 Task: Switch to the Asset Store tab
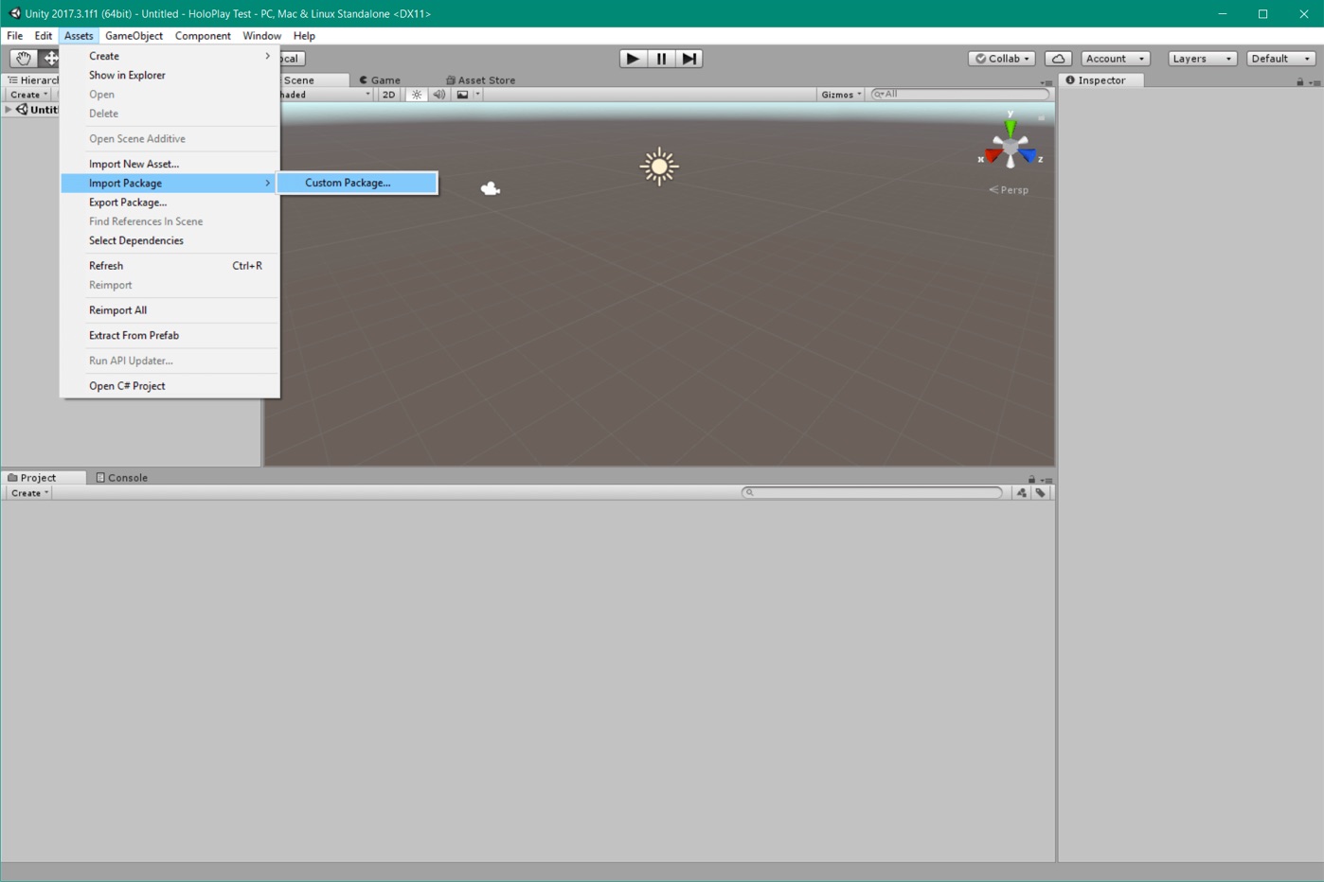[x=480, y=80]
